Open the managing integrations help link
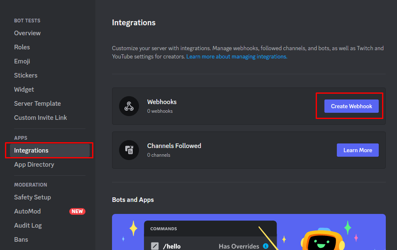This screenshot has height=250, width=397. point(236,56)
